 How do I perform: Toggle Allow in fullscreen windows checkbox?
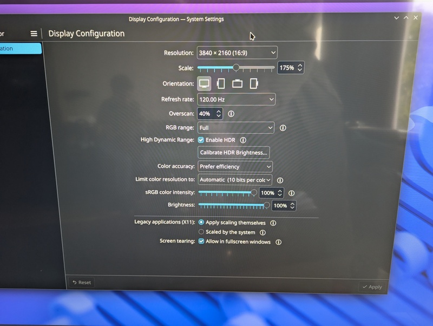tap(201, 241)
